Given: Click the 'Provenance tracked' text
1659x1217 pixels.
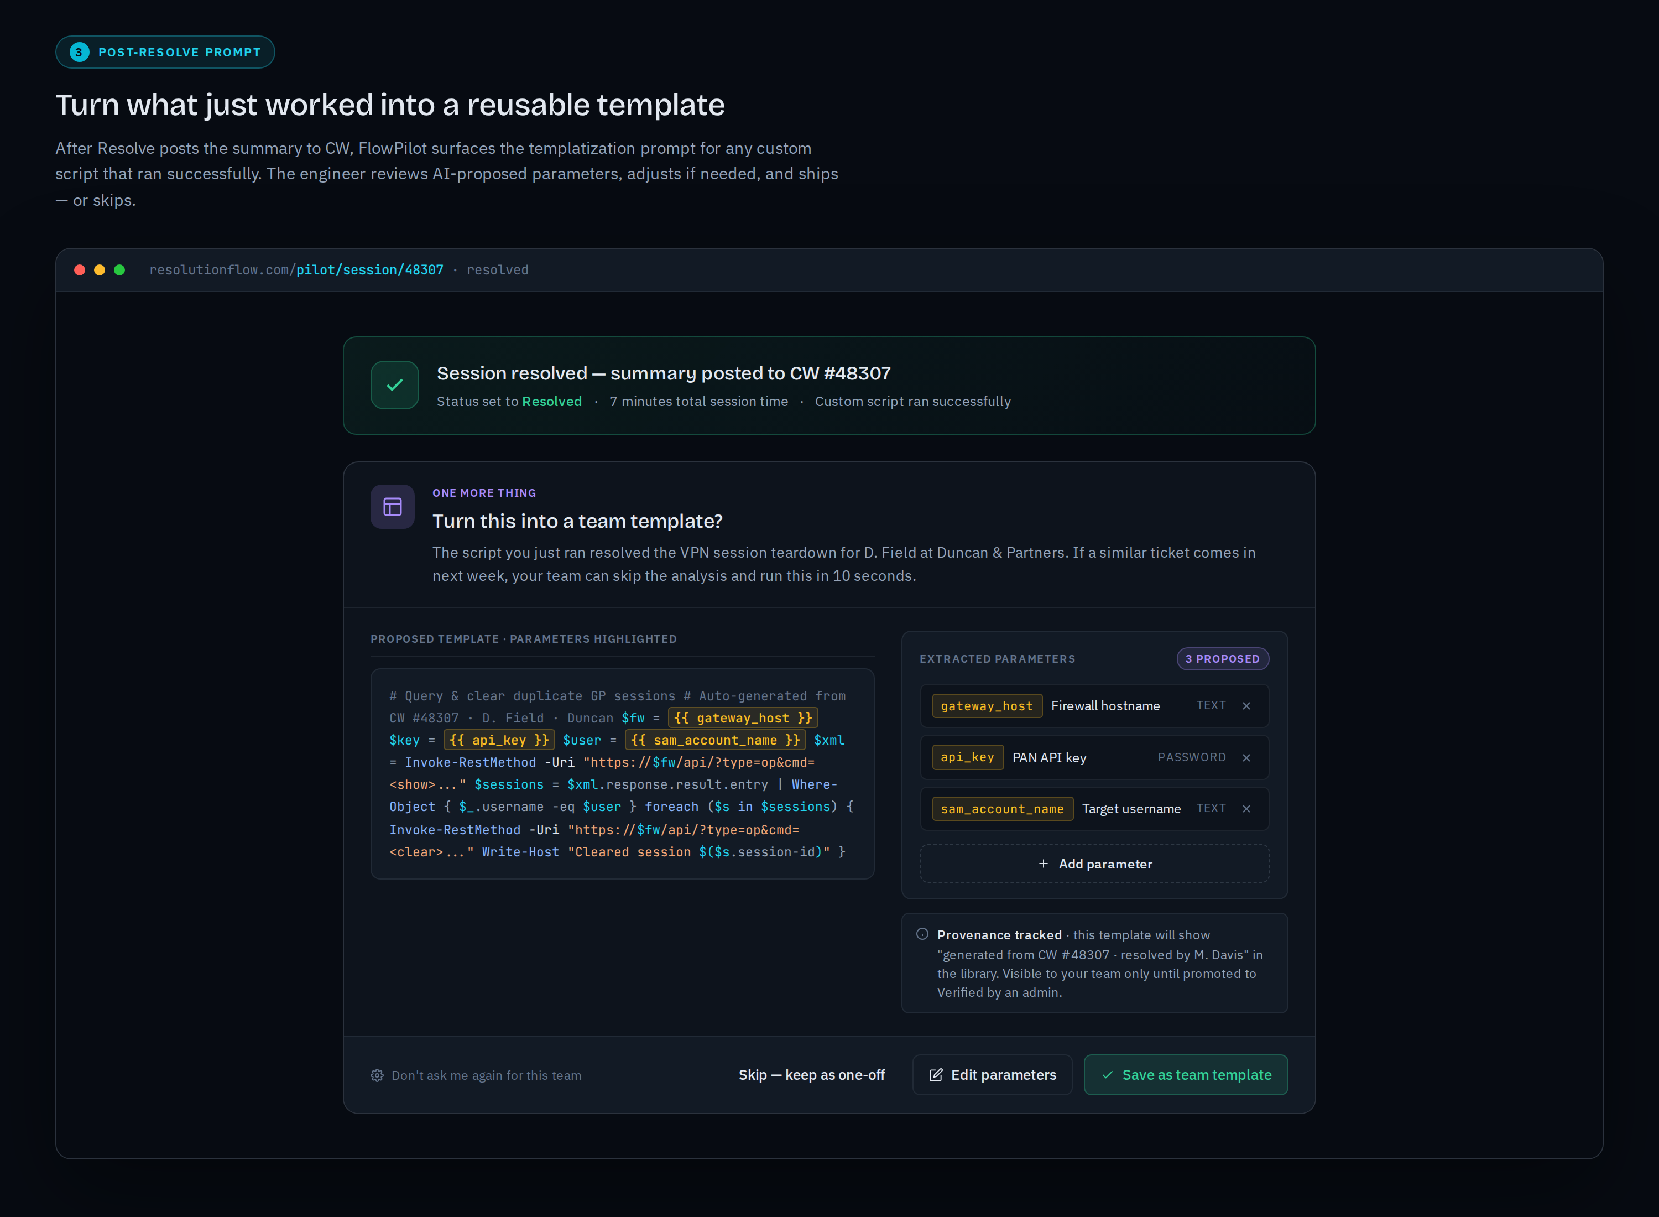Looking at the screenshot, I should [999, 935].
